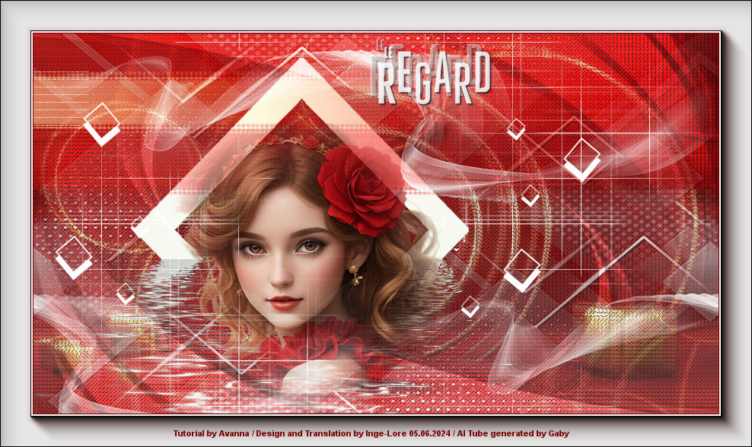Click the caption 'Tutorial by Avanna / Design and Translation by Inge-Lore'
Viewport: 752px width, 447px height.
290,433
